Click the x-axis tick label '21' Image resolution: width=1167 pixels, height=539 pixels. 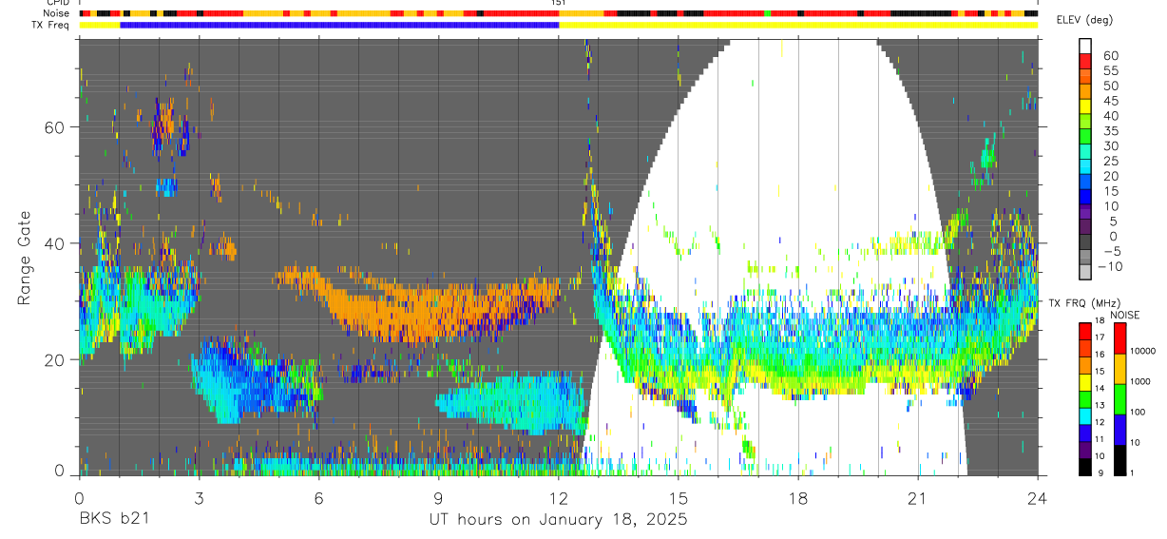click(x=918, y=498)
